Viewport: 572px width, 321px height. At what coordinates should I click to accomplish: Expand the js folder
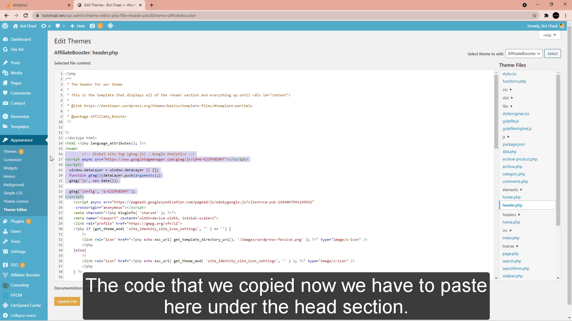point(506,137)
